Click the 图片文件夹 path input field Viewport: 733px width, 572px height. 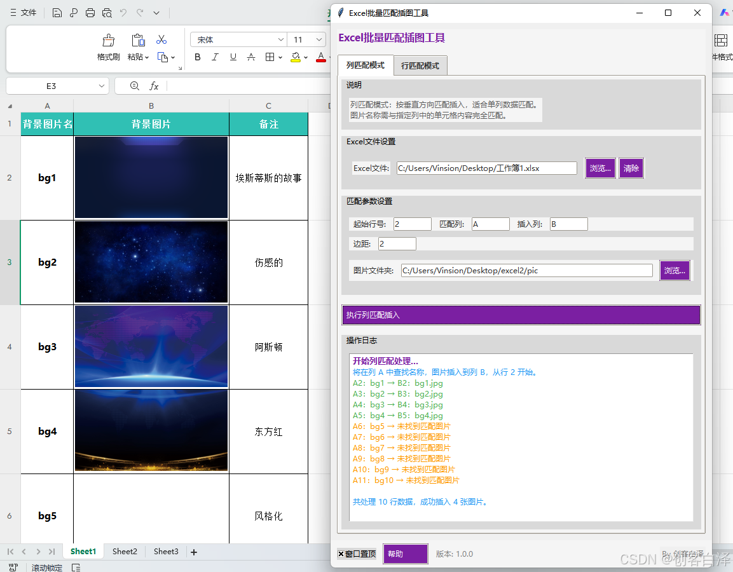pos(527,271)
